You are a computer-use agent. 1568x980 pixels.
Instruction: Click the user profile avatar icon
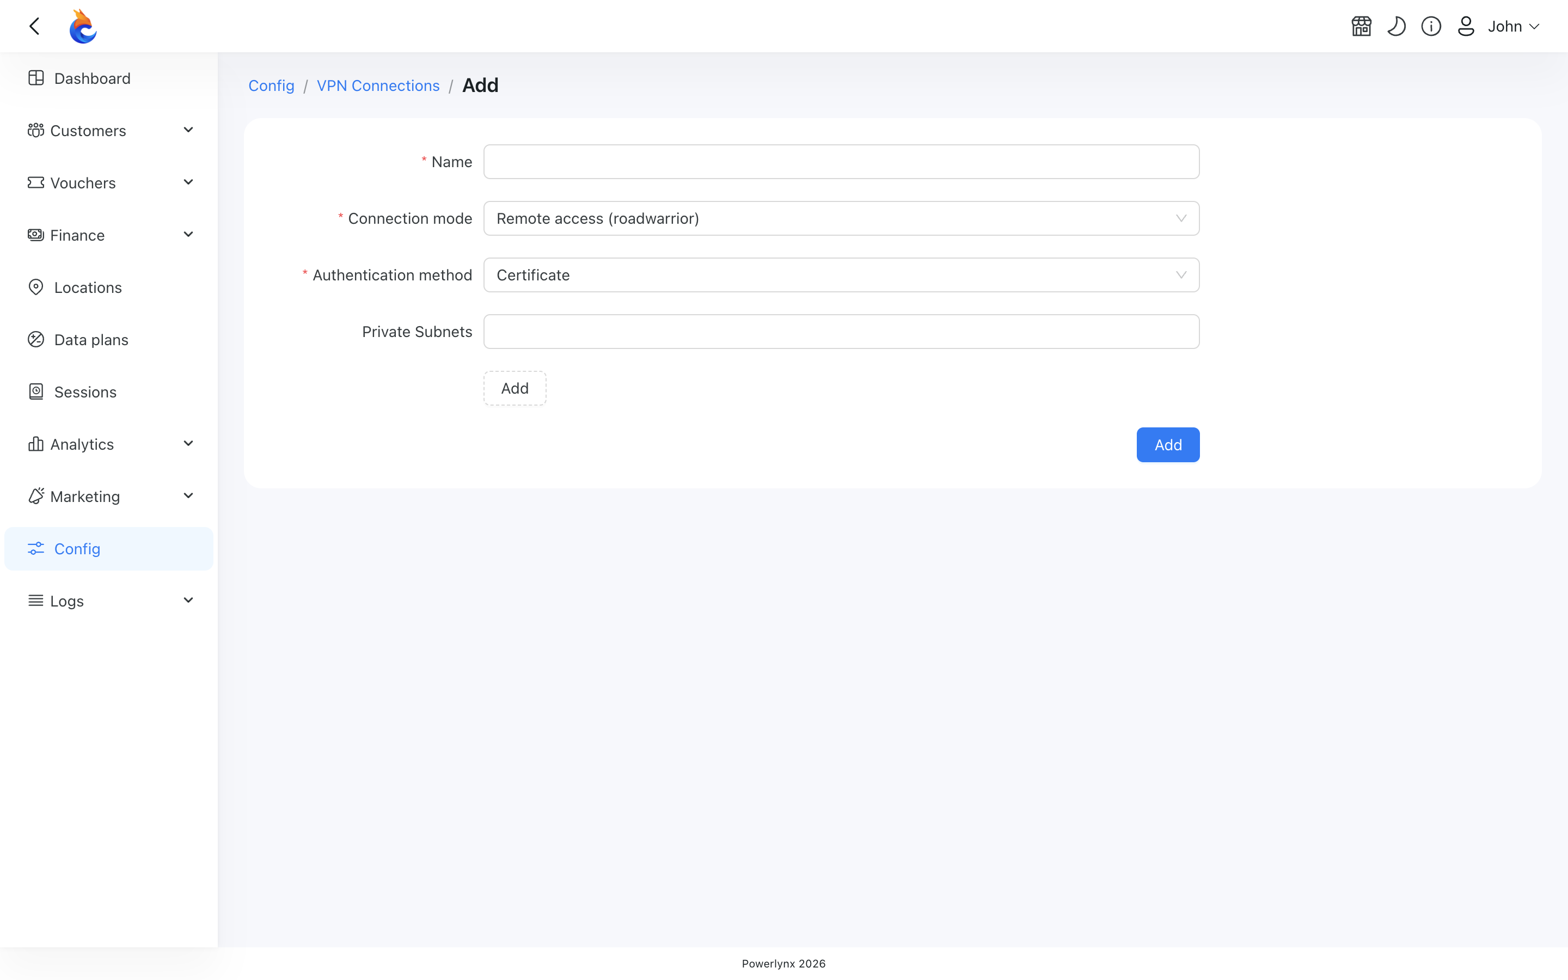coord(1466,26)
